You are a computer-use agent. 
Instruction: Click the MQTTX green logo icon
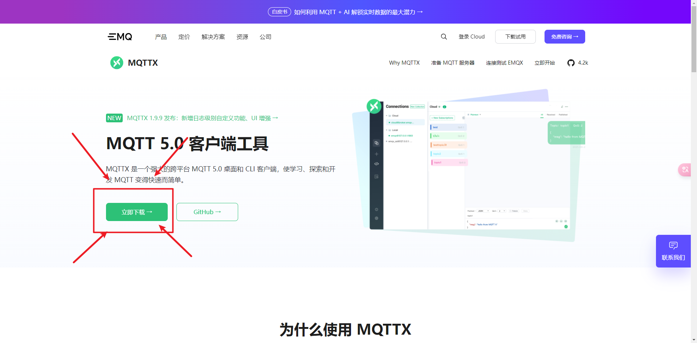coord(117,63)
